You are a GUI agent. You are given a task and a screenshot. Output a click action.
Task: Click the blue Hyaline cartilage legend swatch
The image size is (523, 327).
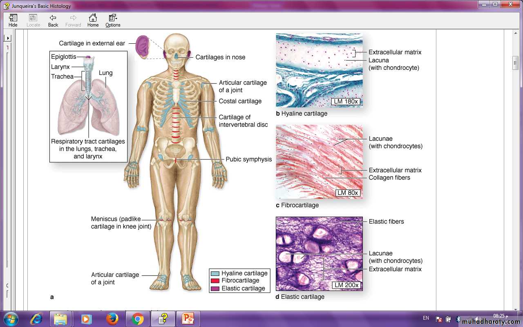point(215,273)
